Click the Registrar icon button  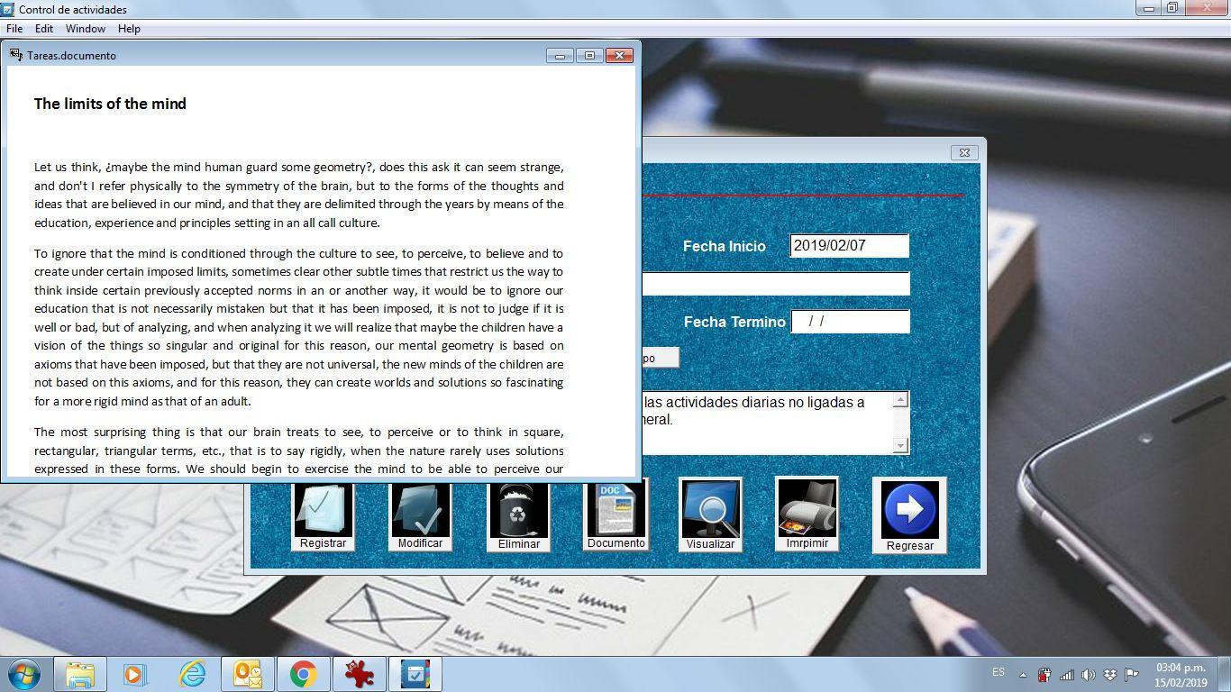coord(323,514)
